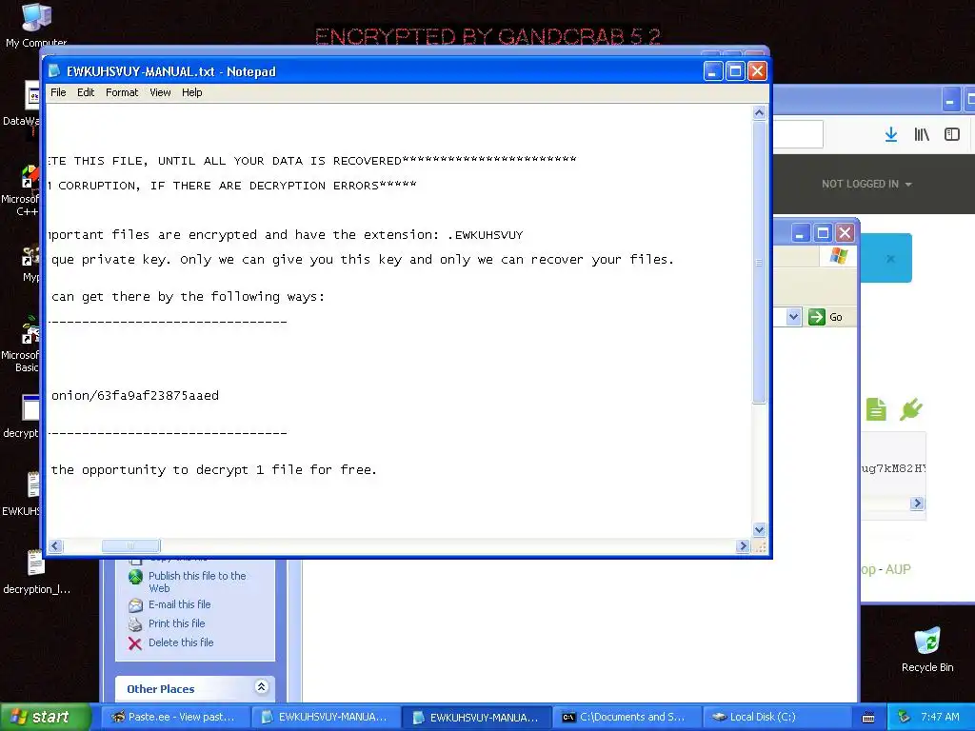
Task: Click the onion/63fa9af23875aaed text line
Action: (135, 395)
